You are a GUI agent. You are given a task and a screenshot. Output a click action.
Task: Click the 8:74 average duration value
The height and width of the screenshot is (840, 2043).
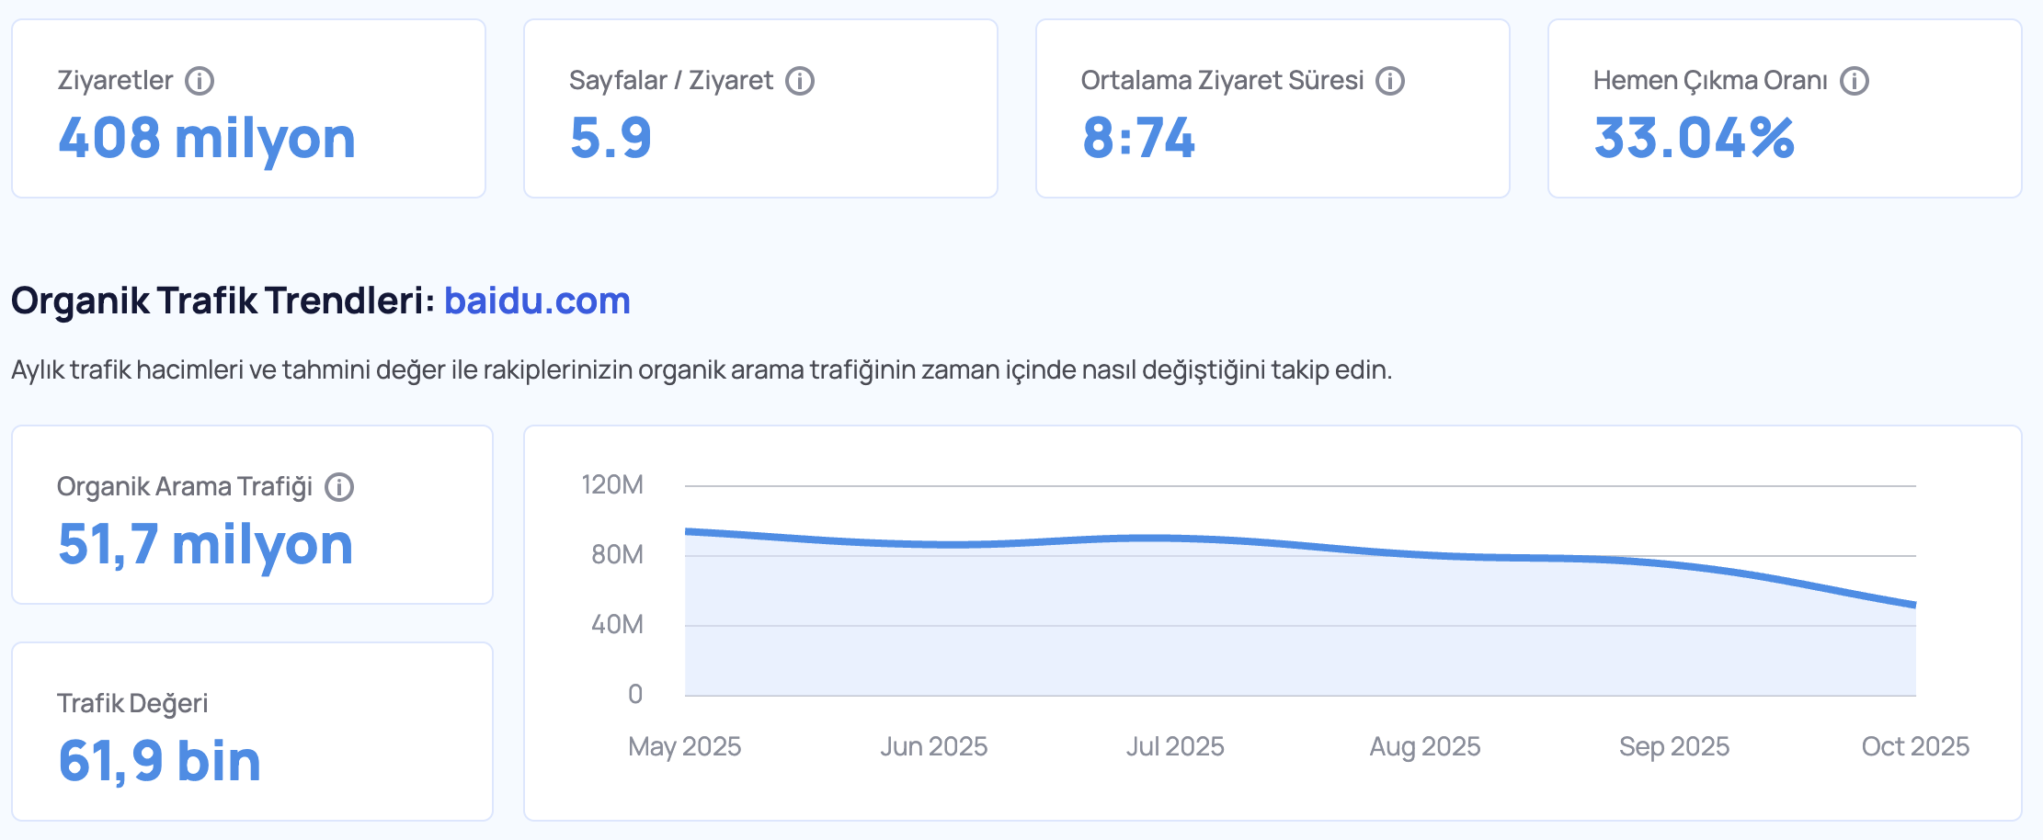pyautogui.click(x=1138, y=138)
